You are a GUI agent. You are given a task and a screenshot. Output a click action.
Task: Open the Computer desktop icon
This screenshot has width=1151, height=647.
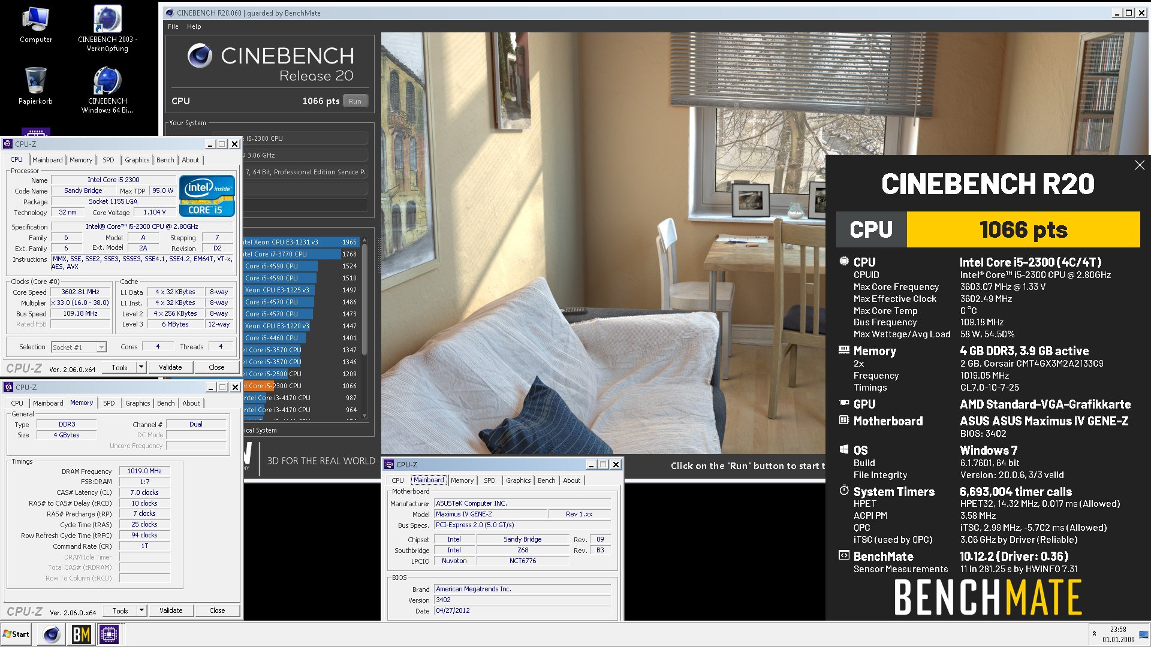click(35, 25)
